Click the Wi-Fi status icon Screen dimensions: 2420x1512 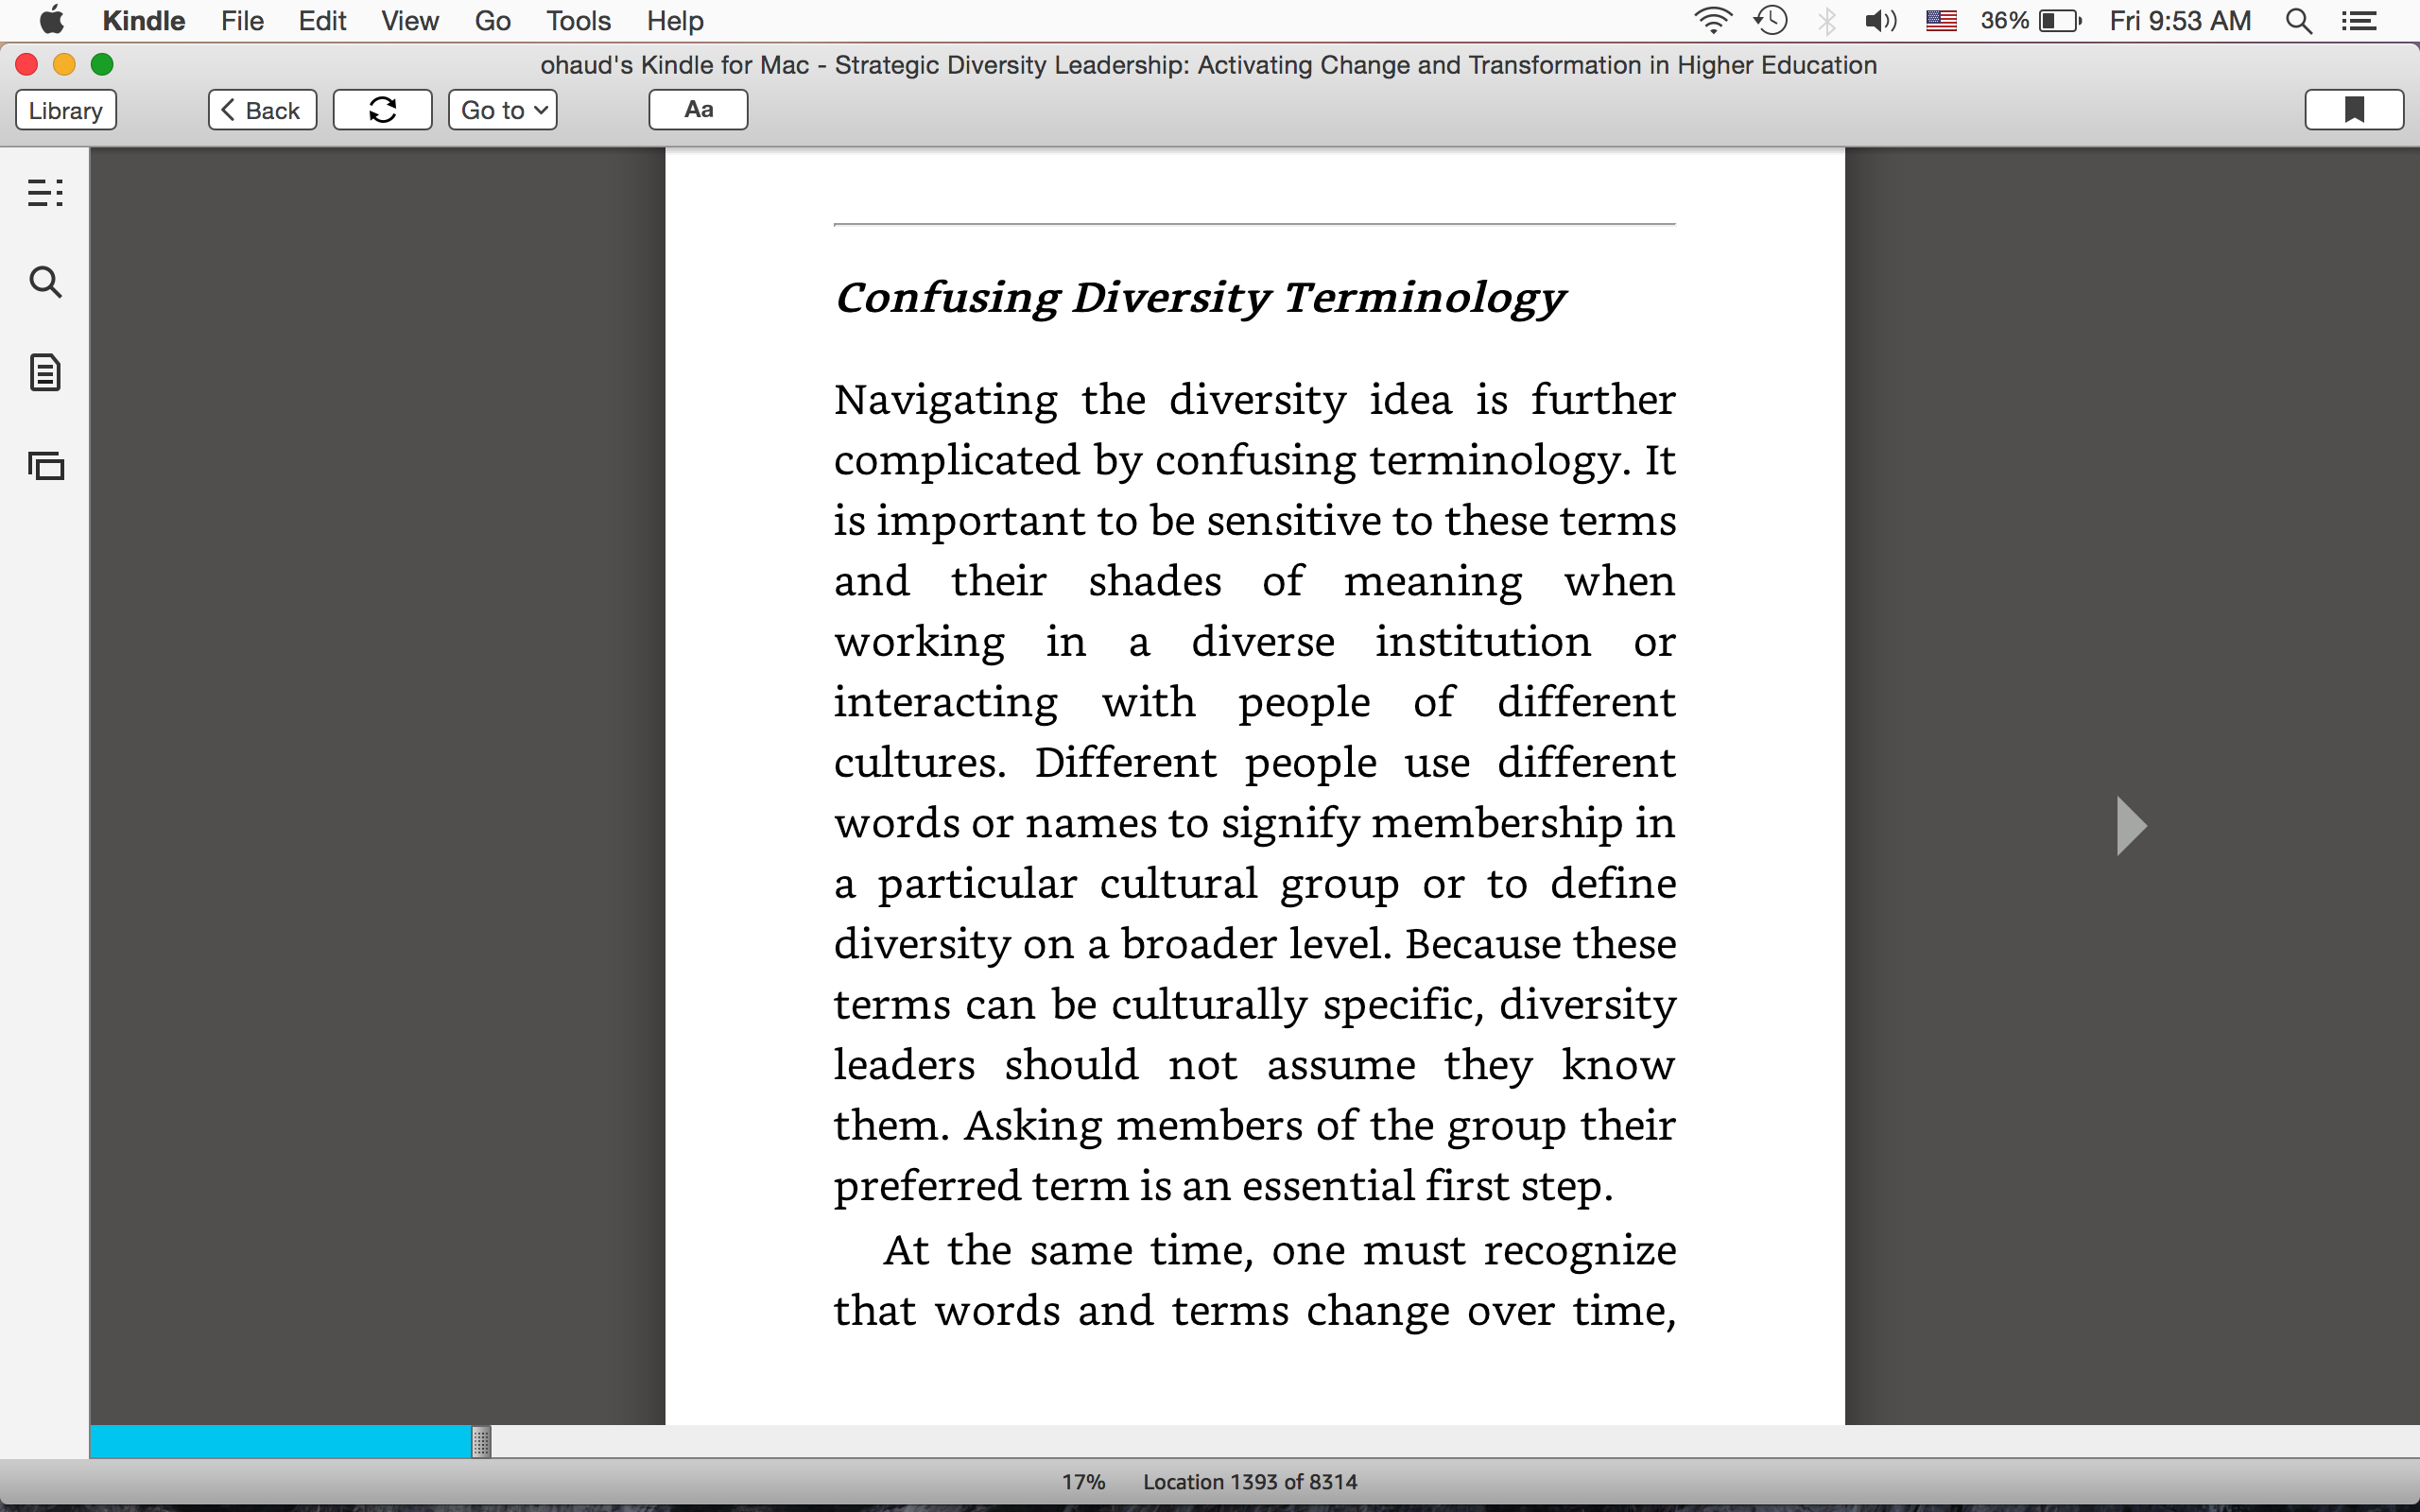click(1712, 21)
